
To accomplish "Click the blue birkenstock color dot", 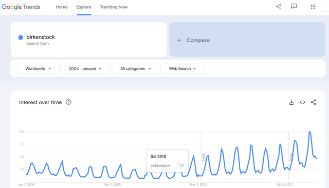I will (x=21, y=37).
